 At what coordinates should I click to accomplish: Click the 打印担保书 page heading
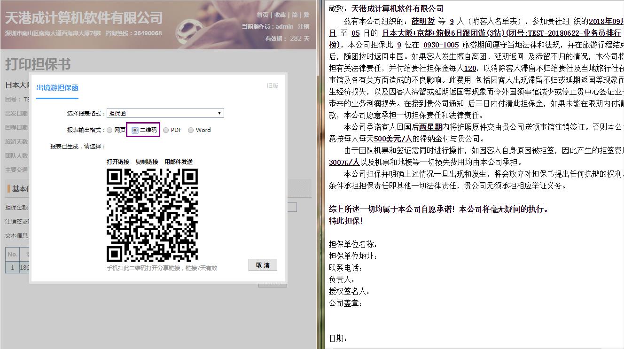[38, 64]
